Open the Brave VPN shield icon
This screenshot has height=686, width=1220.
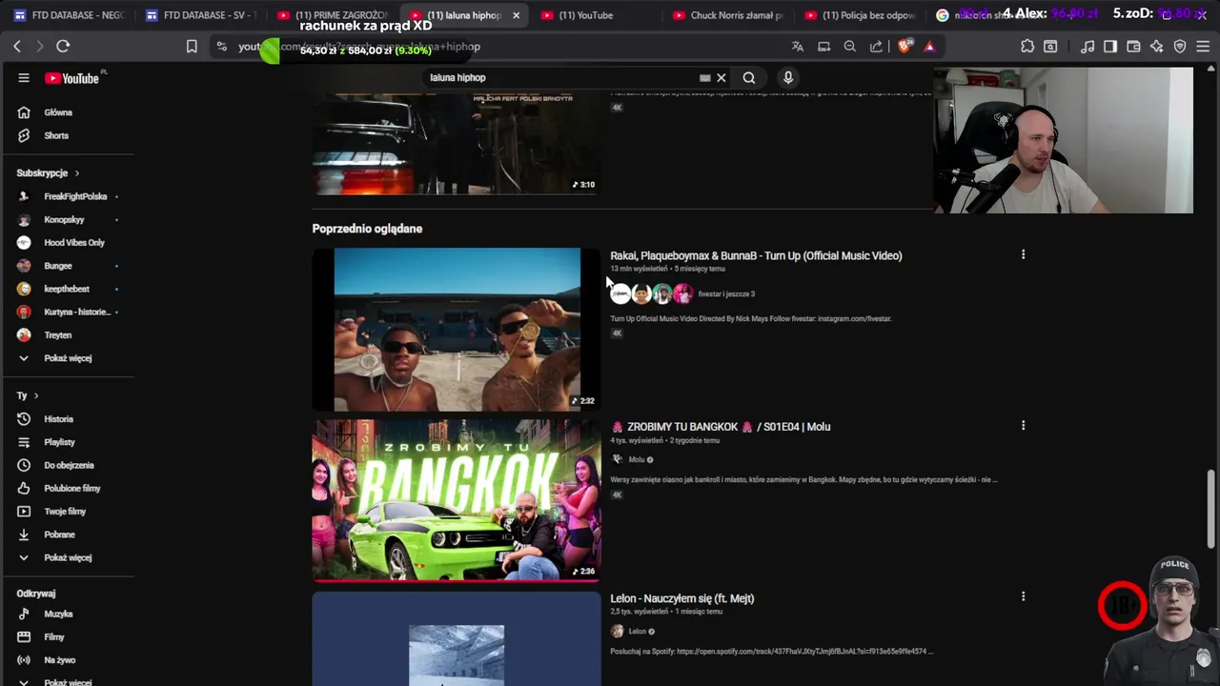1180,47
